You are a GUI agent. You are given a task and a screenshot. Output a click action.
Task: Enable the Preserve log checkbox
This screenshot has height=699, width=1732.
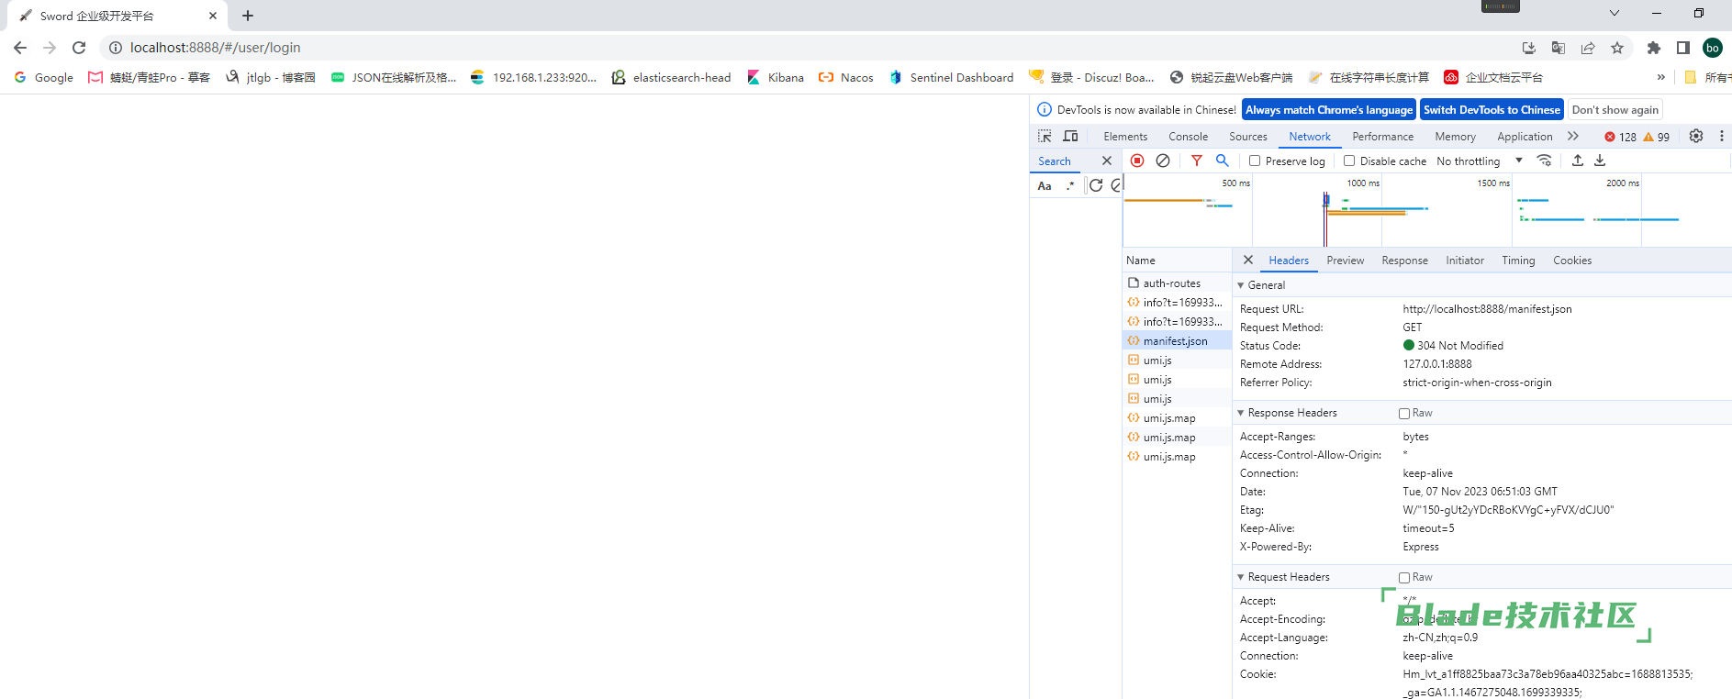(1255, 161)
